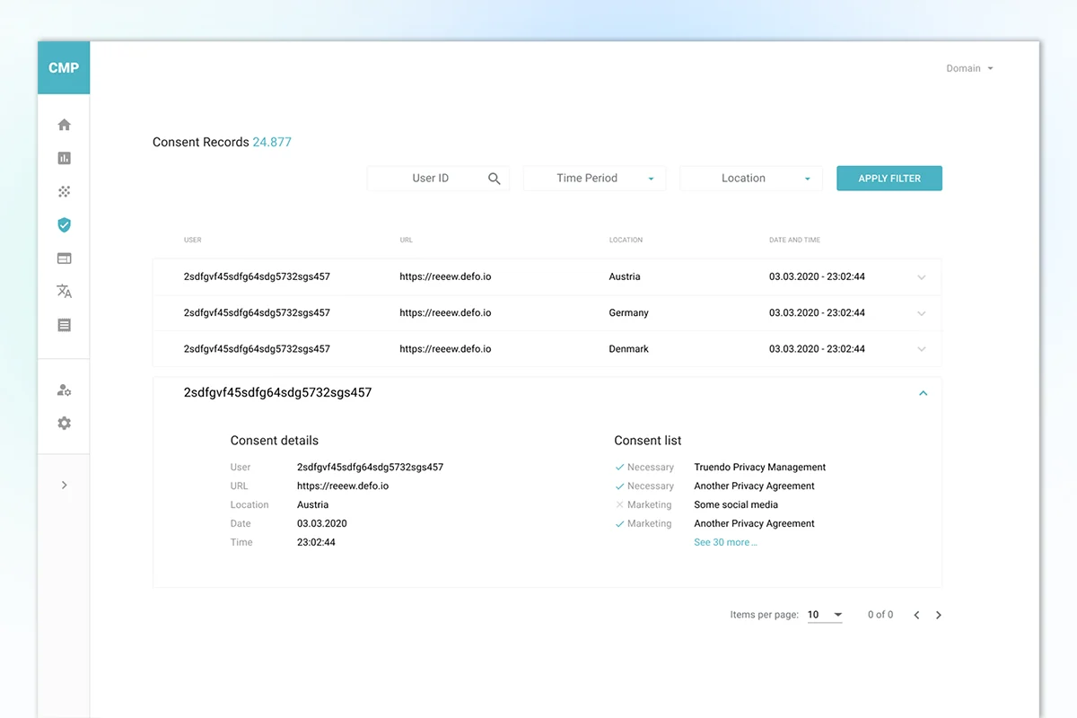The width and height of the screenshot is (1077, 718).
Task: Open the user management gear icon
Action: 64,390
